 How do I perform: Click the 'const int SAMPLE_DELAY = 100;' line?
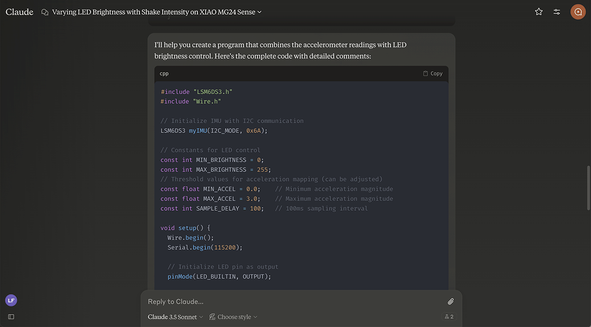coord(212,209)
